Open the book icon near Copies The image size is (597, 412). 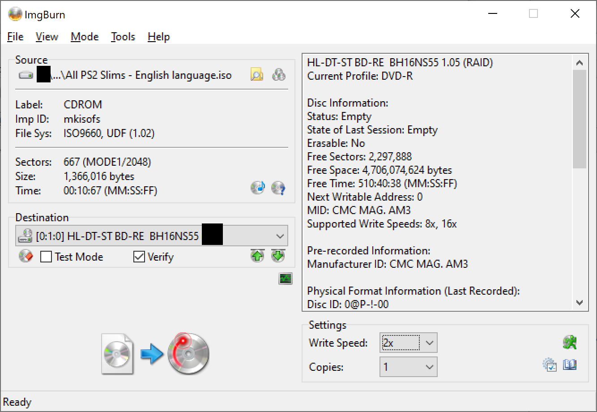pos(570,365)
